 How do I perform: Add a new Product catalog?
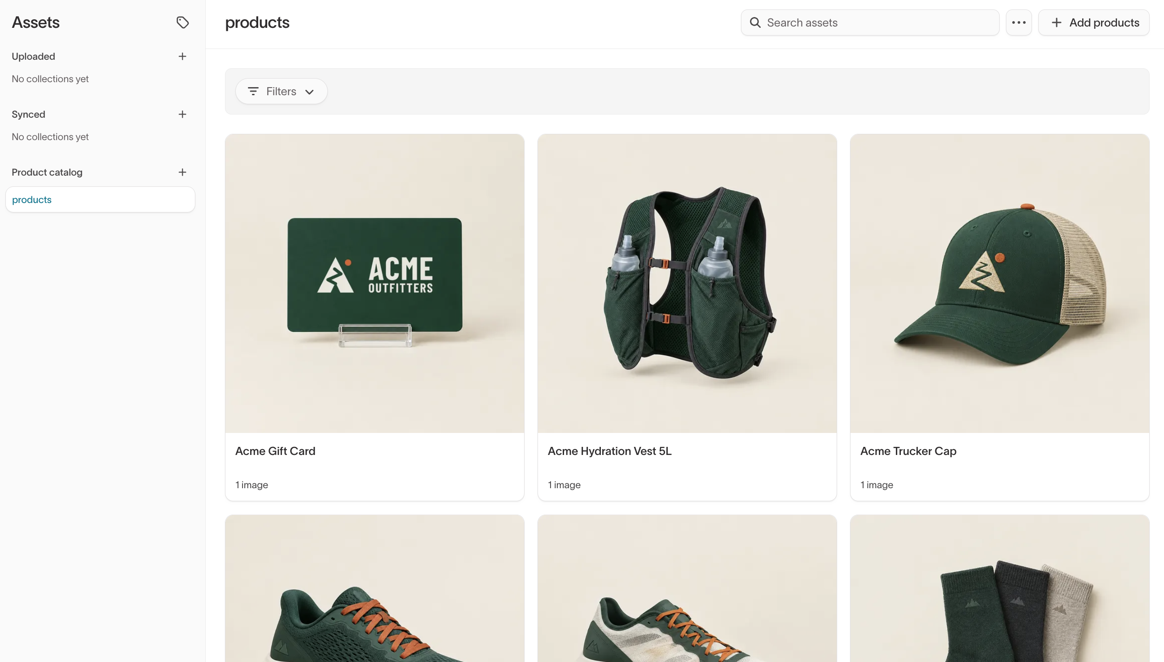[x=182, y=172]
